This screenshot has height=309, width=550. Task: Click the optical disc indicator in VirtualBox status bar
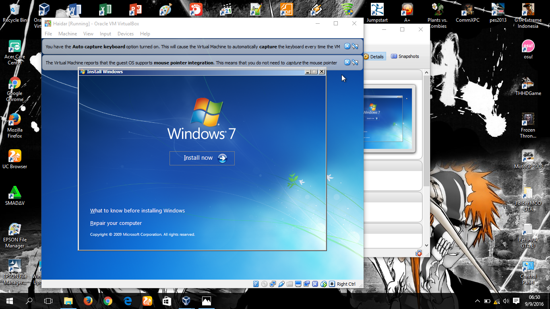pos(264,284)
